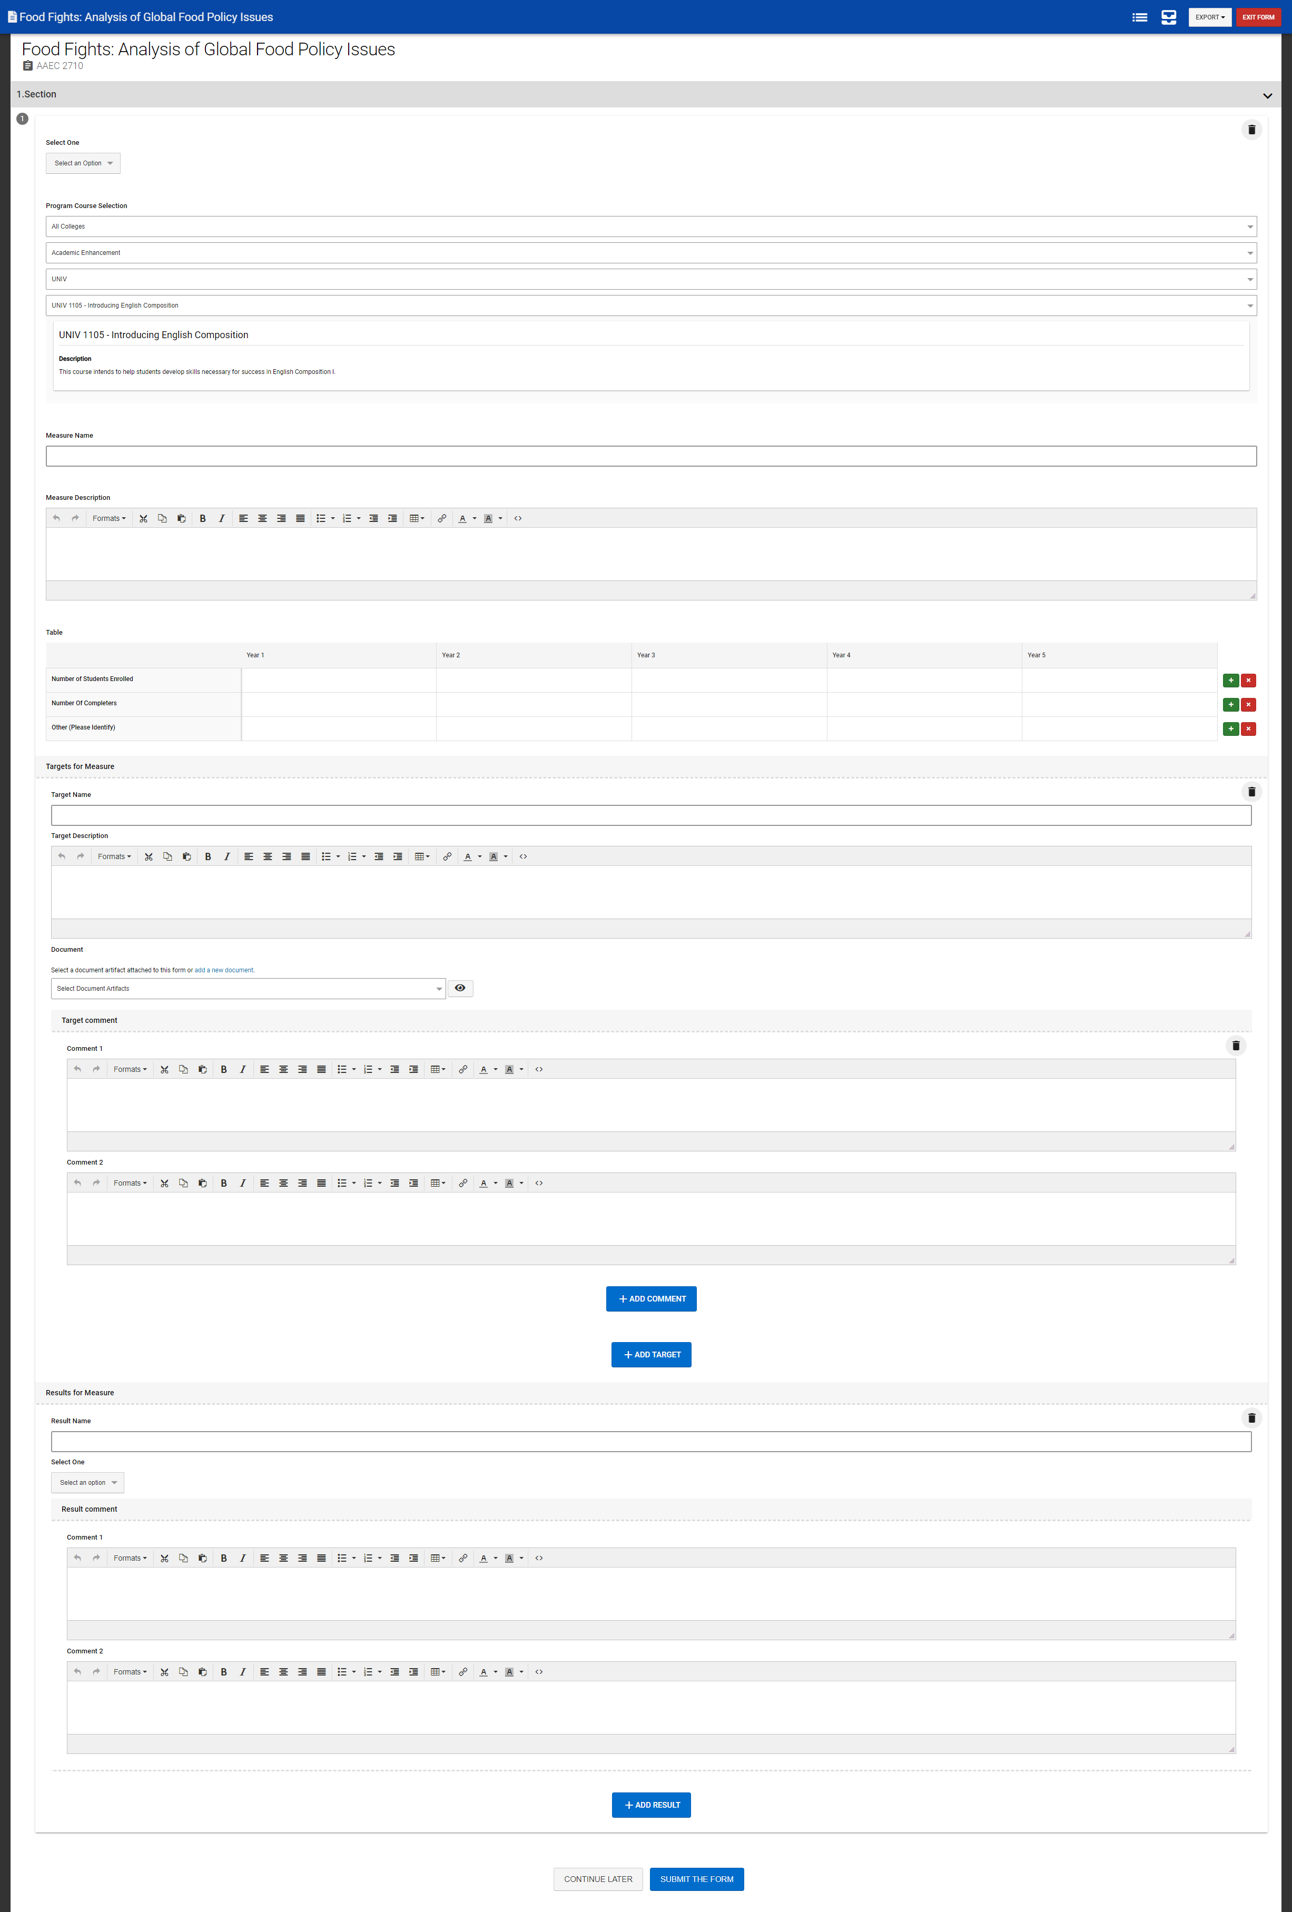Viewport: 1292px width, 1912px height.
Task: Open text color picker in target Comment 2 toolbar
Action: [496, 1183]
